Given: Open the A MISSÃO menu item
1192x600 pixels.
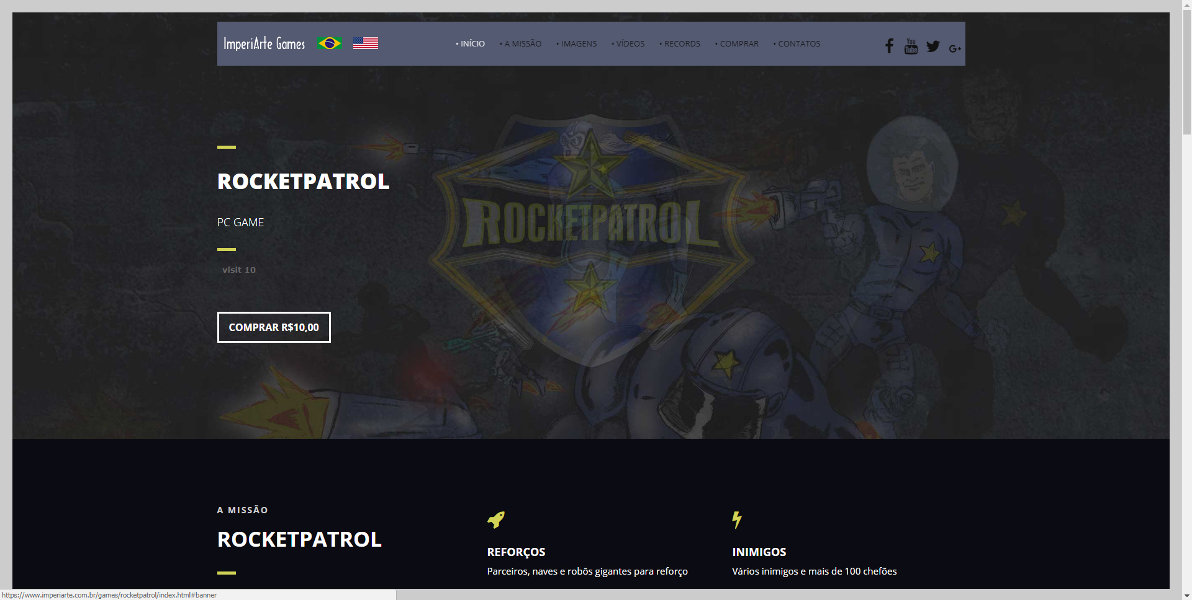Looking at the screenshot, I should click(x=520, y=44).
